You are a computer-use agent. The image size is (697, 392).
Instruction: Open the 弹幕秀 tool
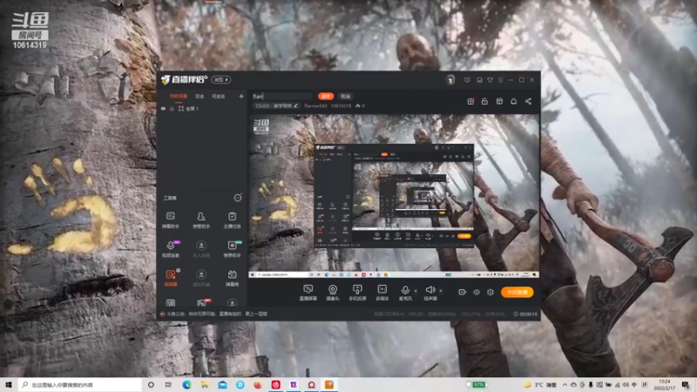(x=232, y=278)
